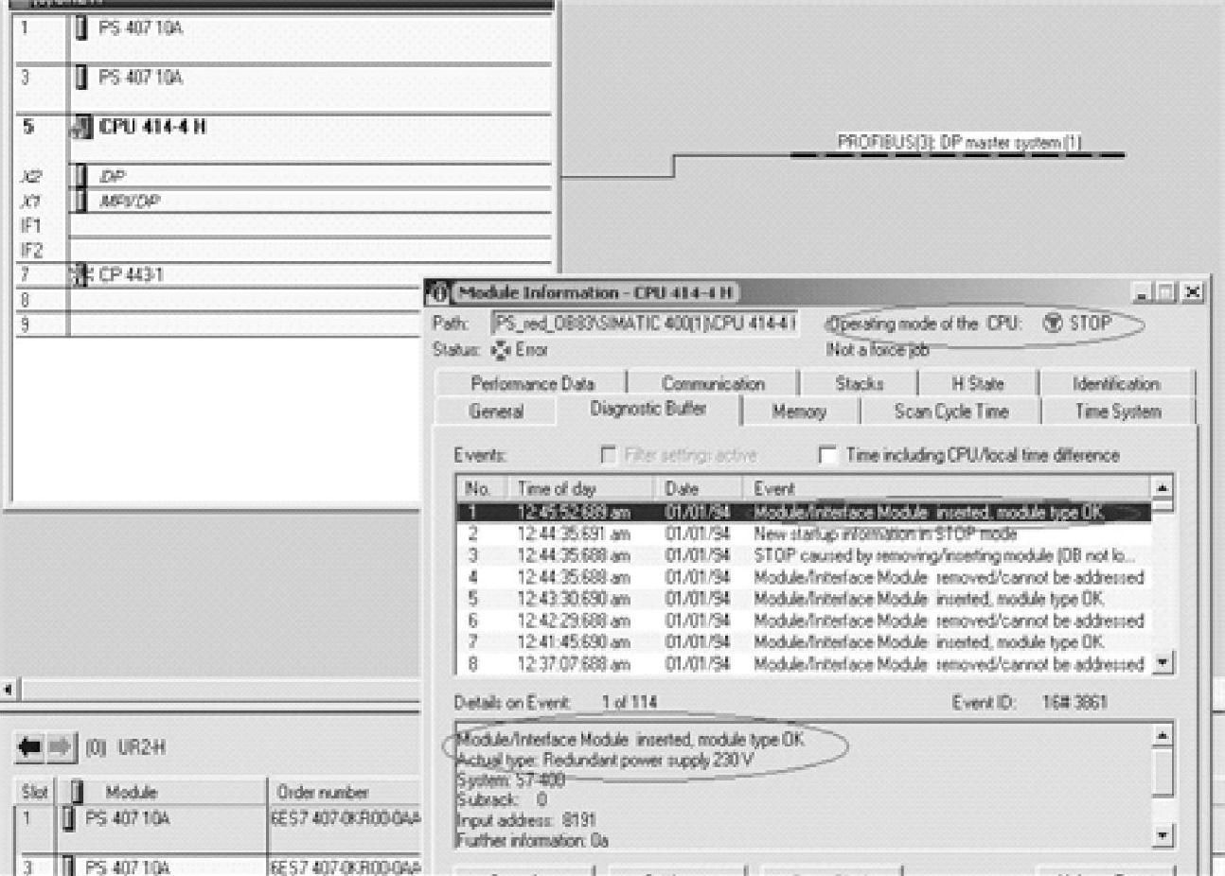The width and height of the screenshot is (1225, 876).
Task: Open the Time System tab
Action: 1117,412
